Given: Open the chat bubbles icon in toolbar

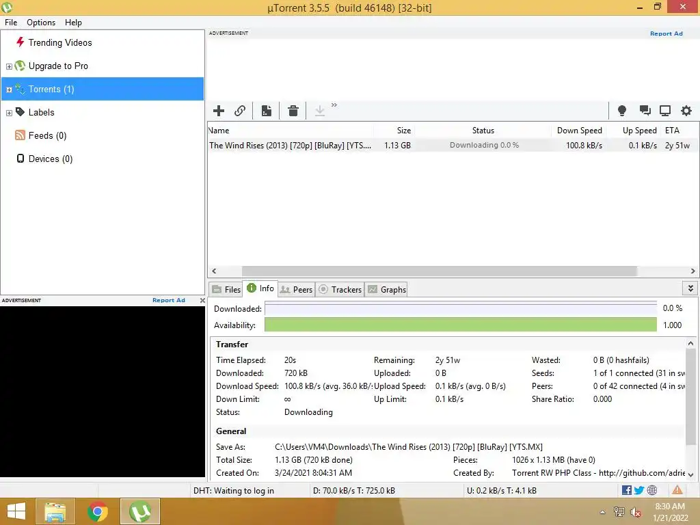Looking at the screenshot, I should 645,110.
